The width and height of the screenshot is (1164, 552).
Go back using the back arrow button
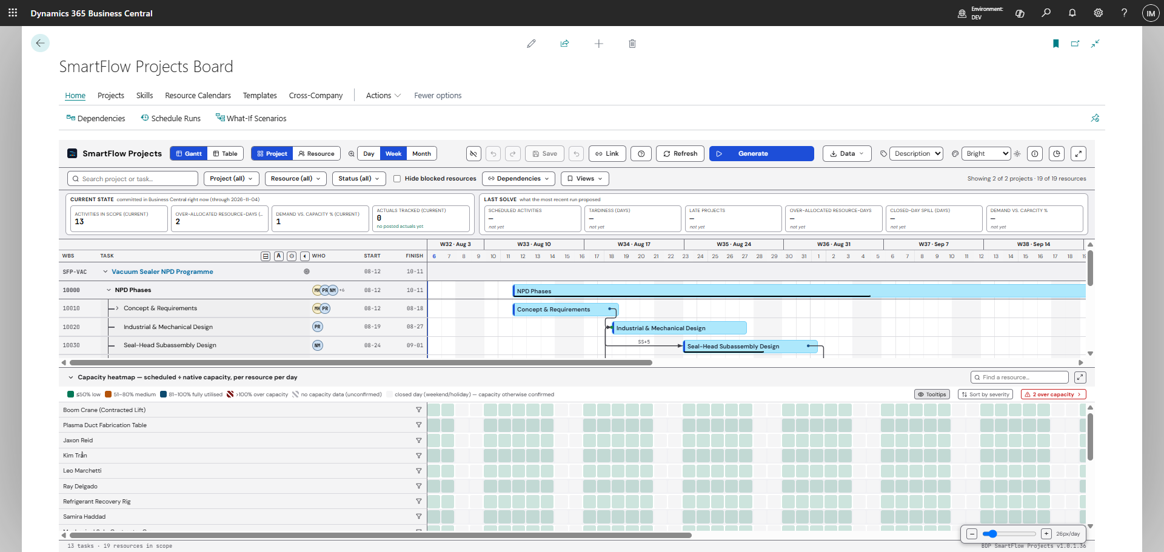coord(40,43)
